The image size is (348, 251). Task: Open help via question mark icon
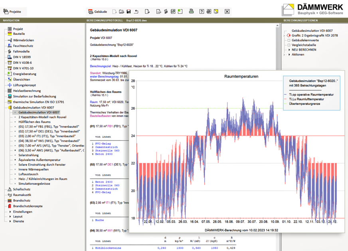coord(202,12)
